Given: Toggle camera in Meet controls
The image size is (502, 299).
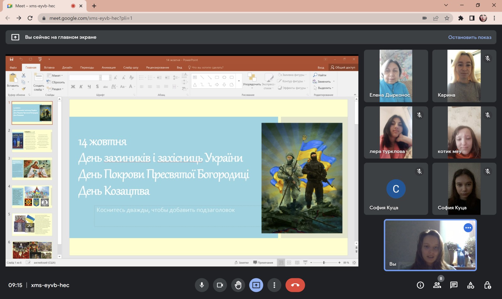Looking at the screenshot, I should pyautogui.click(x=220, y=285).
